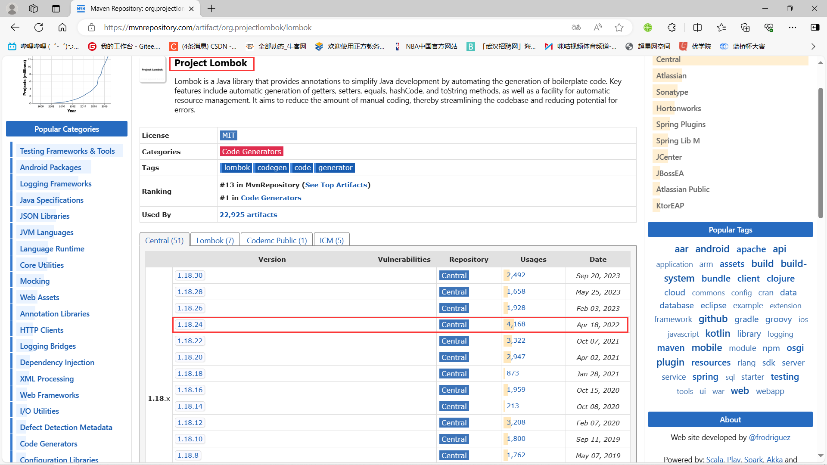This screenshot has height=465, width=827.
Task: Open browser extensions puzzle icon
Action: (x=672, y=28)
